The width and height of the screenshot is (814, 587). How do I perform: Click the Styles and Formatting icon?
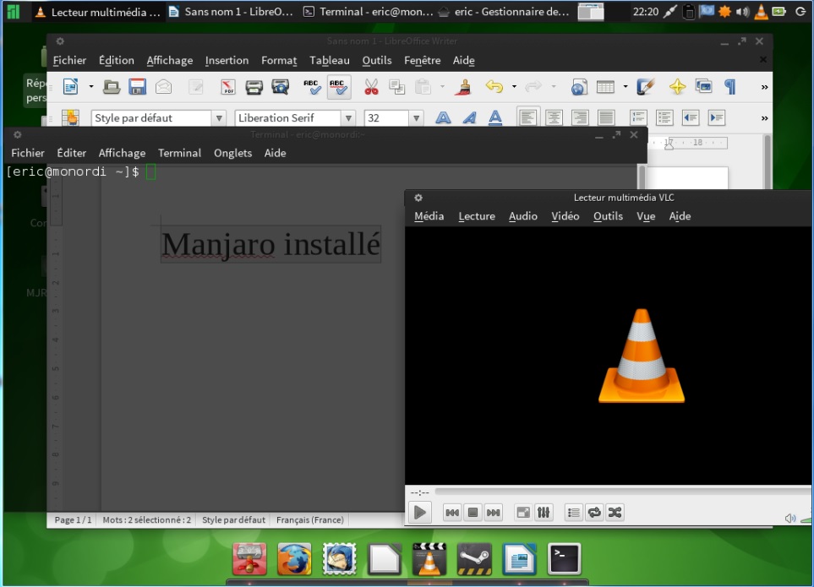tap(71, 117)
